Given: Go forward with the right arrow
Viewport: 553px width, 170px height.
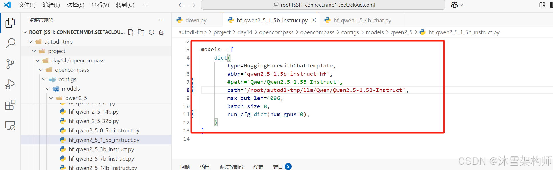Looking at the screenshot, I should click(x=192, y=5).
